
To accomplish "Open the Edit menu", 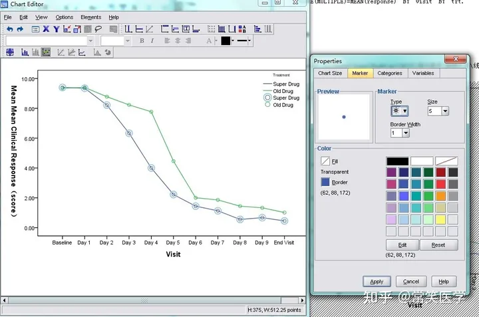I will (x=23, y=17).
